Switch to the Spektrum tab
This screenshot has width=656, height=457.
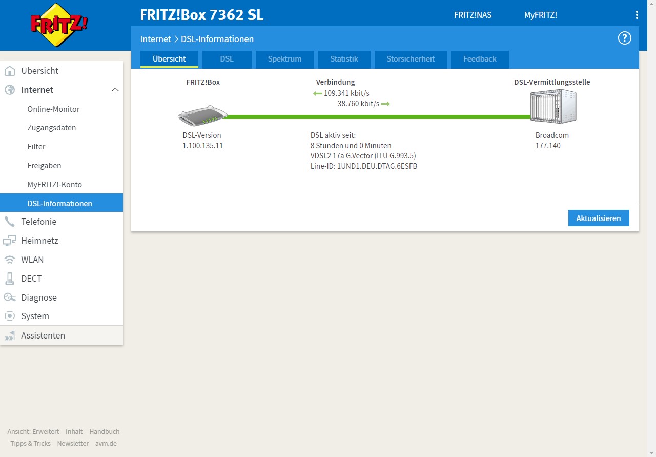click(284, 59)
